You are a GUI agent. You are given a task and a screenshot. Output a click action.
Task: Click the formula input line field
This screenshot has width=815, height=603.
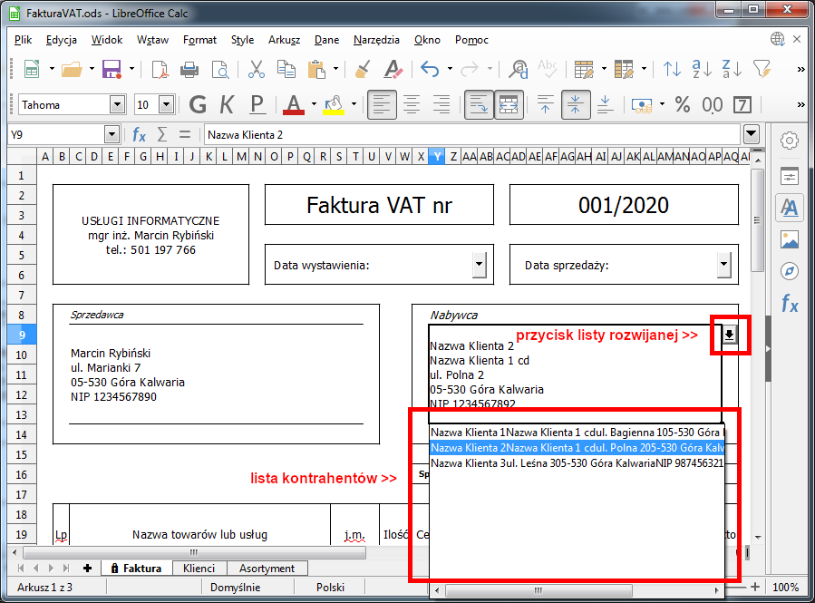tap(471, 134)
